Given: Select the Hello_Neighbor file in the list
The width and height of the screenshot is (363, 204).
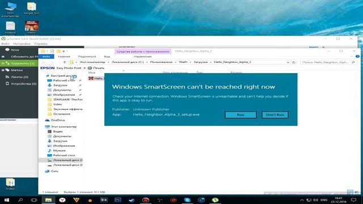Looking at the screenshot, I should [x=96, y=78].
